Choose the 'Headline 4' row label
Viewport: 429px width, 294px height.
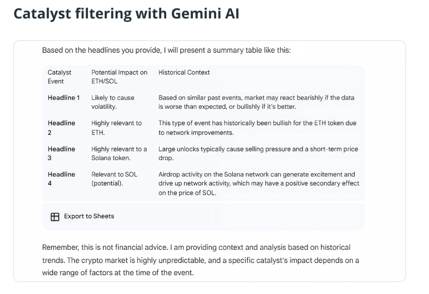(61, 179)
